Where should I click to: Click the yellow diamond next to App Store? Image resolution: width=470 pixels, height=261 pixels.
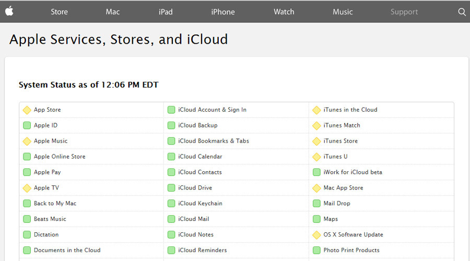pos(27,110)
